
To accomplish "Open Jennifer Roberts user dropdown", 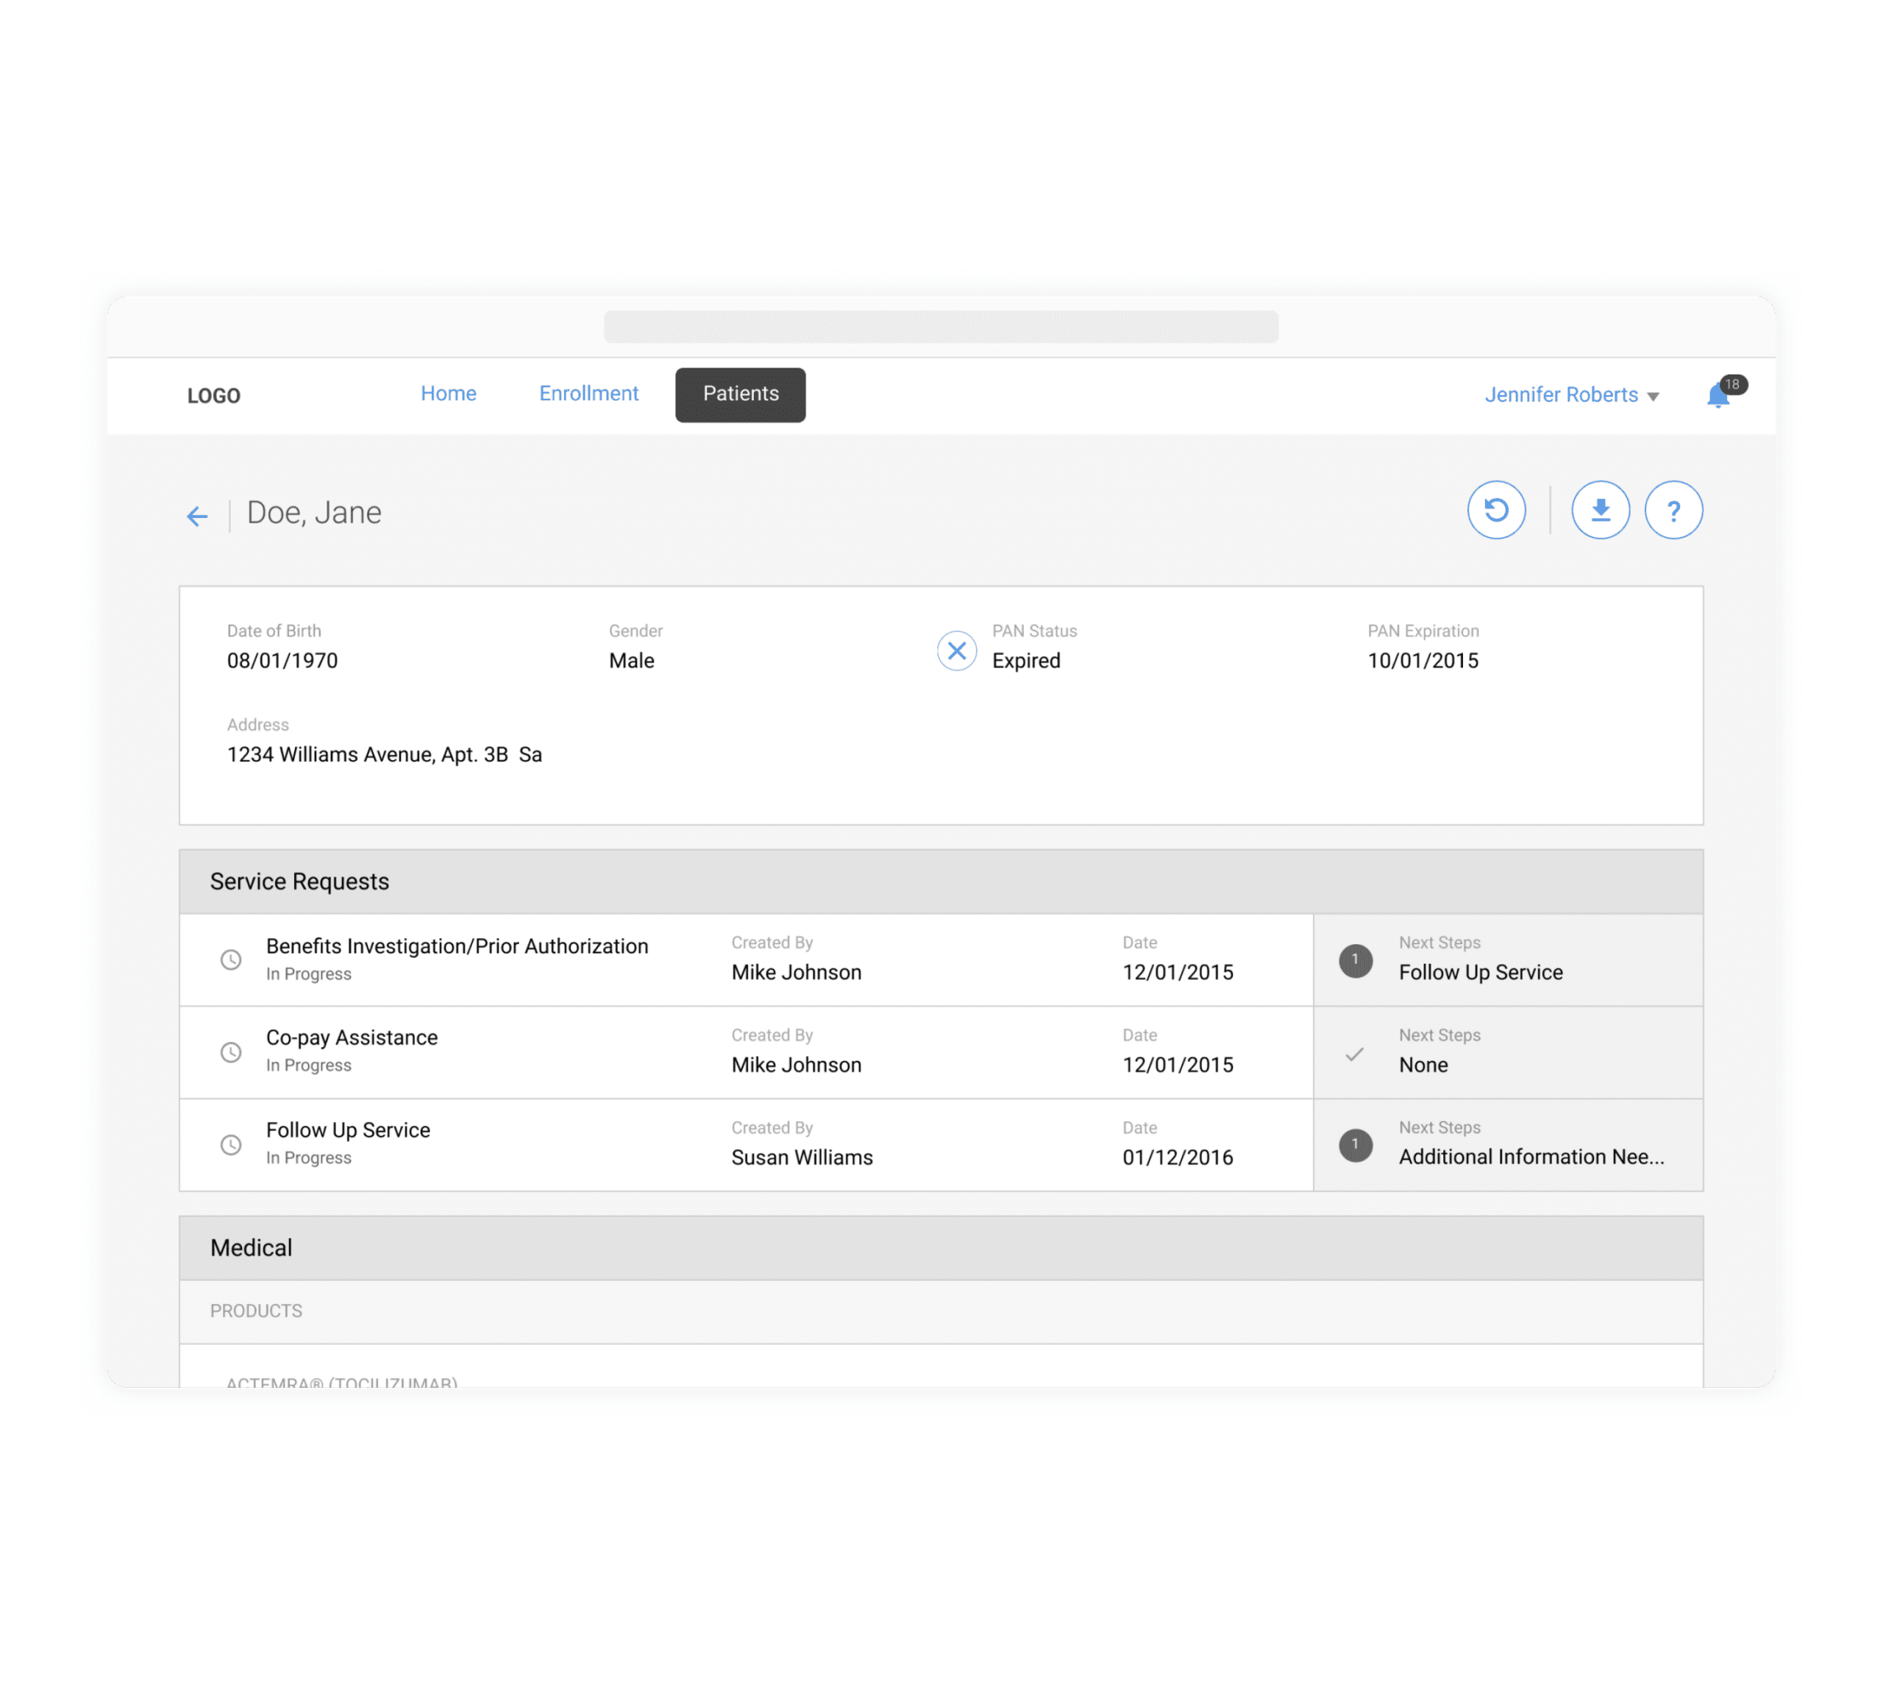I will 1571,395.
